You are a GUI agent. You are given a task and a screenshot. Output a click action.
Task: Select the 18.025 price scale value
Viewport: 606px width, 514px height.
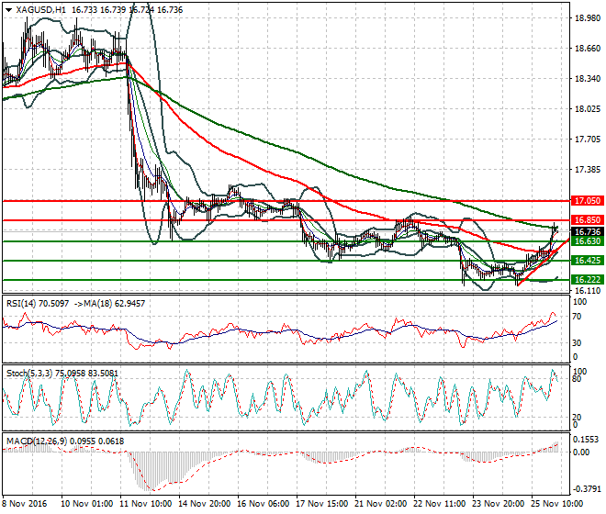[588, 109]
